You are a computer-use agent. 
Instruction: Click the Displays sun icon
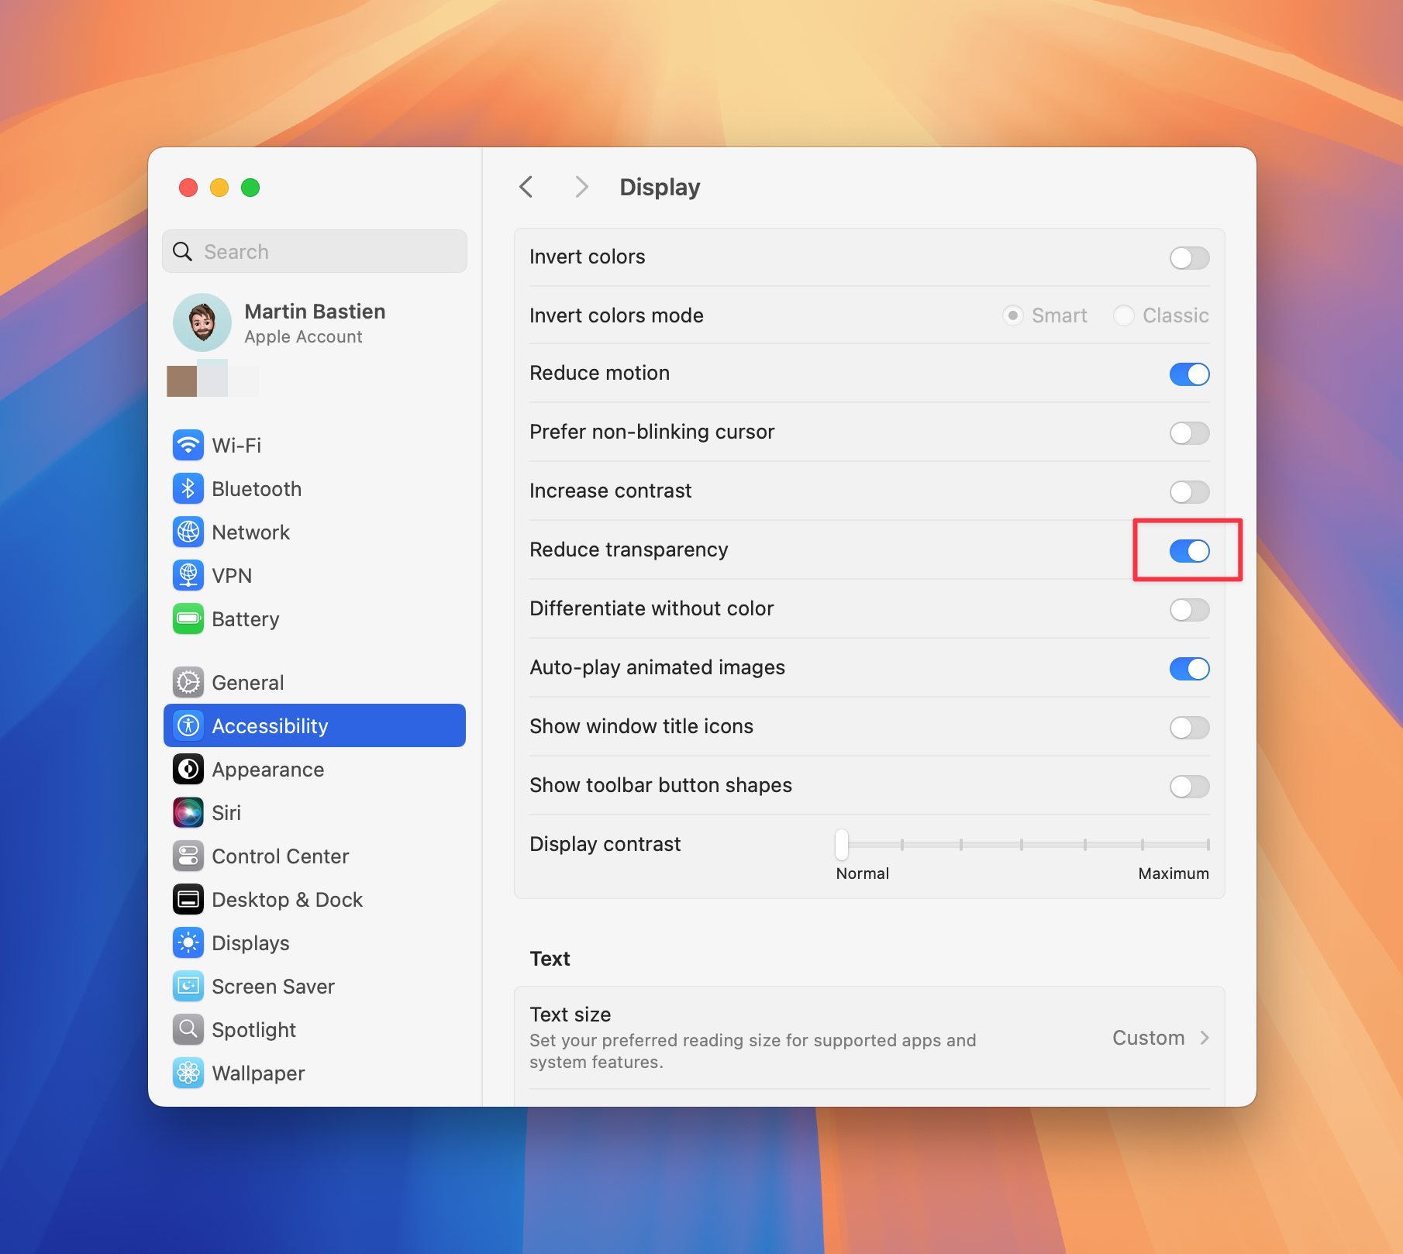tap(188, 942)
